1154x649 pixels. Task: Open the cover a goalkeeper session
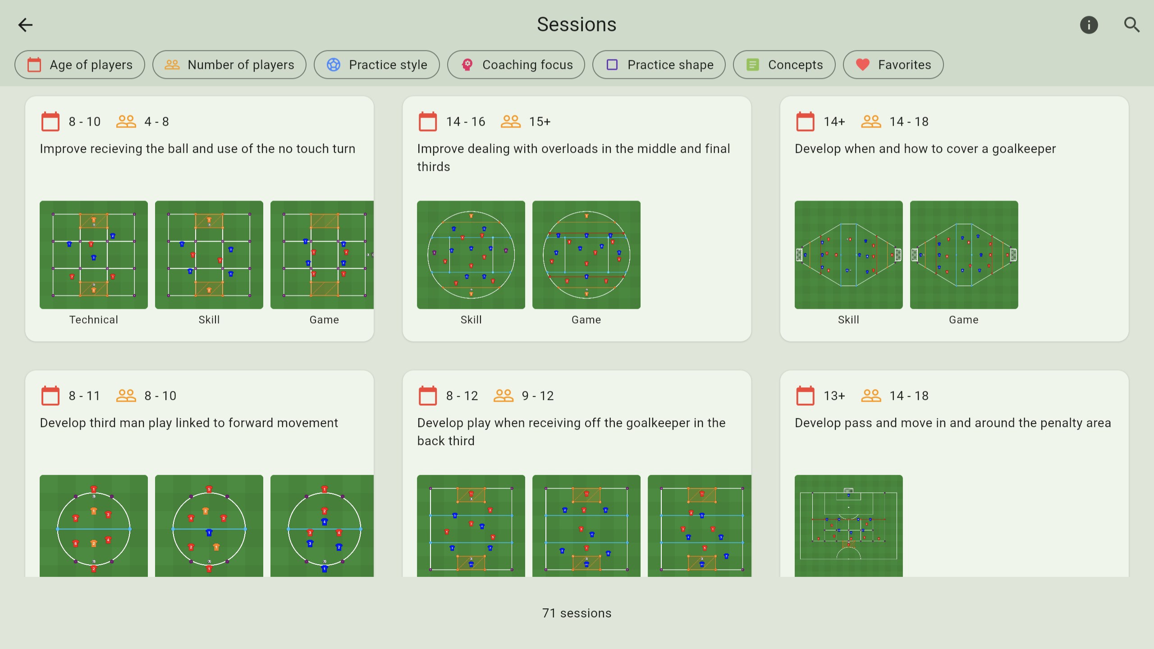pyautogui.click(x=925, y=149)
